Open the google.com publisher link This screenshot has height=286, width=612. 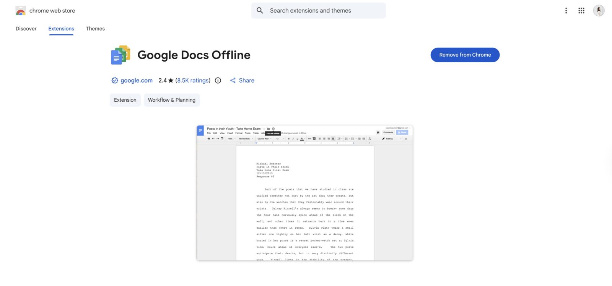pos(137,80)
